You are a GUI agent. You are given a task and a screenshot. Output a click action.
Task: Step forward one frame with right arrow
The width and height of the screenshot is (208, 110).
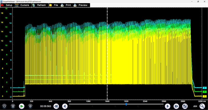point(168,106)
